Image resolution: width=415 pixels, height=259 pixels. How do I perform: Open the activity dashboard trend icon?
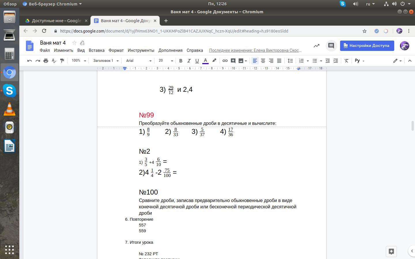(x=316, y=46)
